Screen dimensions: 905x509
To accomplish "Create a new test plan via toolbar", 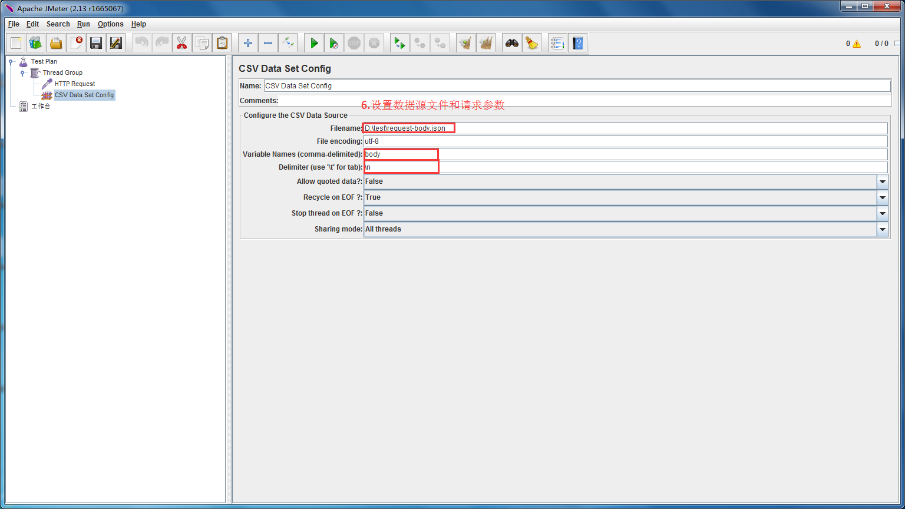I will 16,43.
